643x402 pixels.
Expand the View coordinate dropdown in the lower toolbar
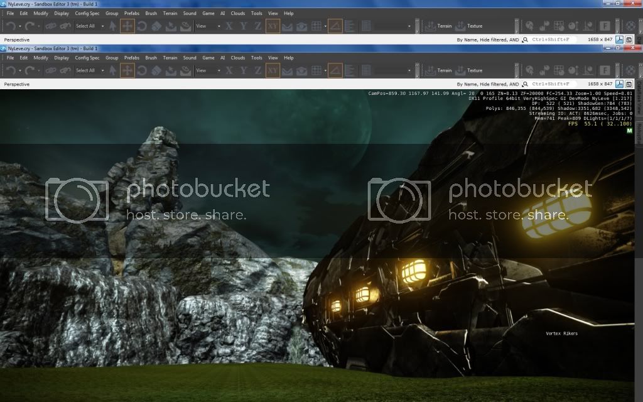click(x=208, y=70)
